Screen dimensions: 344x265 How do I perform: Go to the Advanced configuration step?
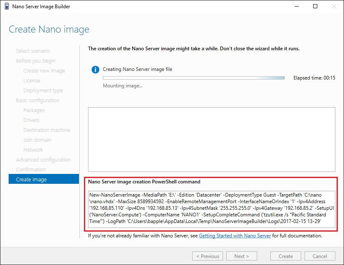44,160
